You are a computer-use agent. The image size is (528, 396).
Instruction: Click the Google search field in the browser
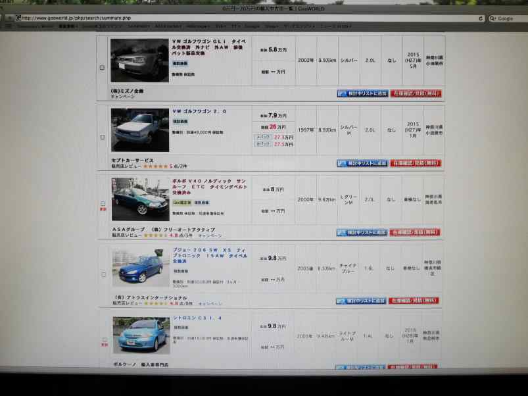click(508, 18)
